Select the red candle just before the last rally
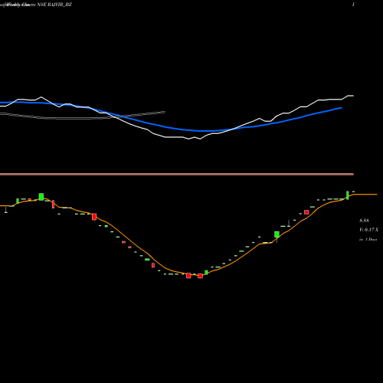Viewport: 383px width, 383px height. click(x=306, y=212)
